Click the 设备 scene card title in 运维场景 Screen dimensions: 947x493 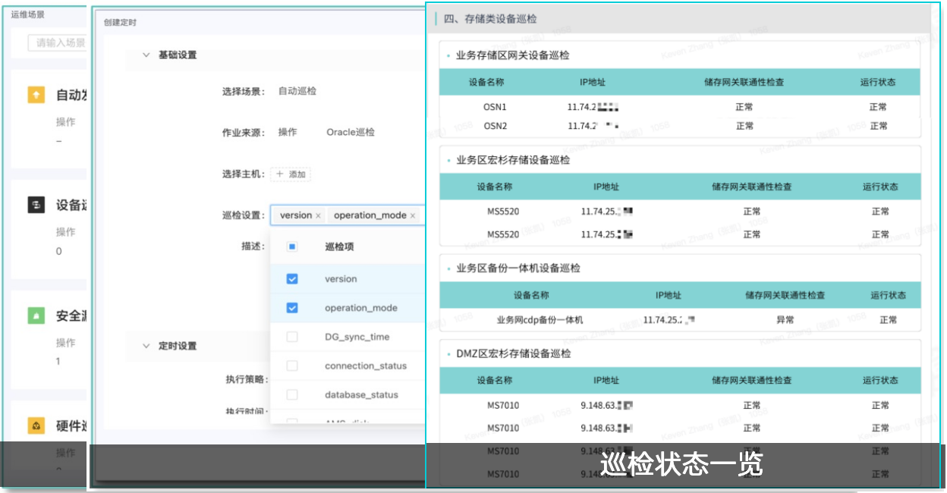71,206
